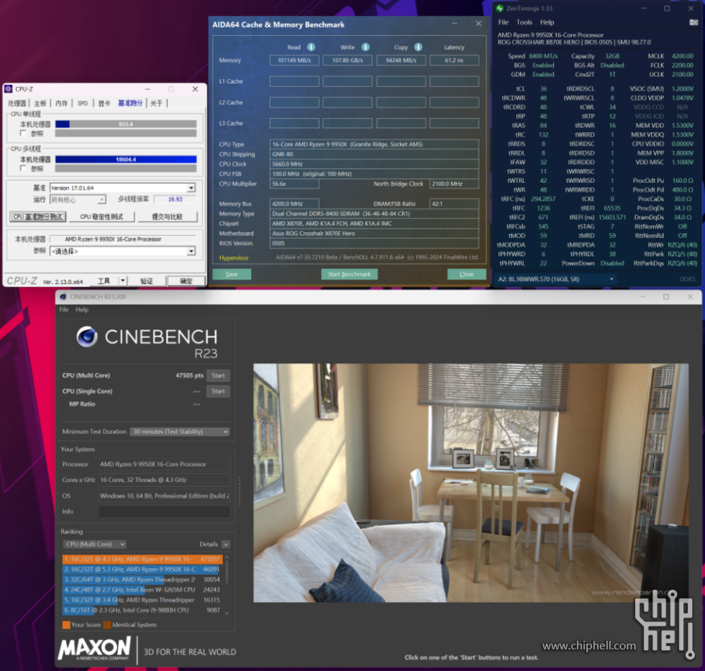Click the orange Your Score color swatch
This screenshot has height=671, width=705.
pyautogui.click(x=66, y=625)
